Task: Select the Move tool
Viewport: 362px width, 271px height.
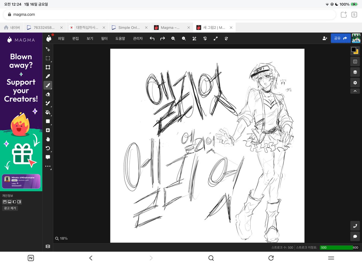Action: click(48, 49)
